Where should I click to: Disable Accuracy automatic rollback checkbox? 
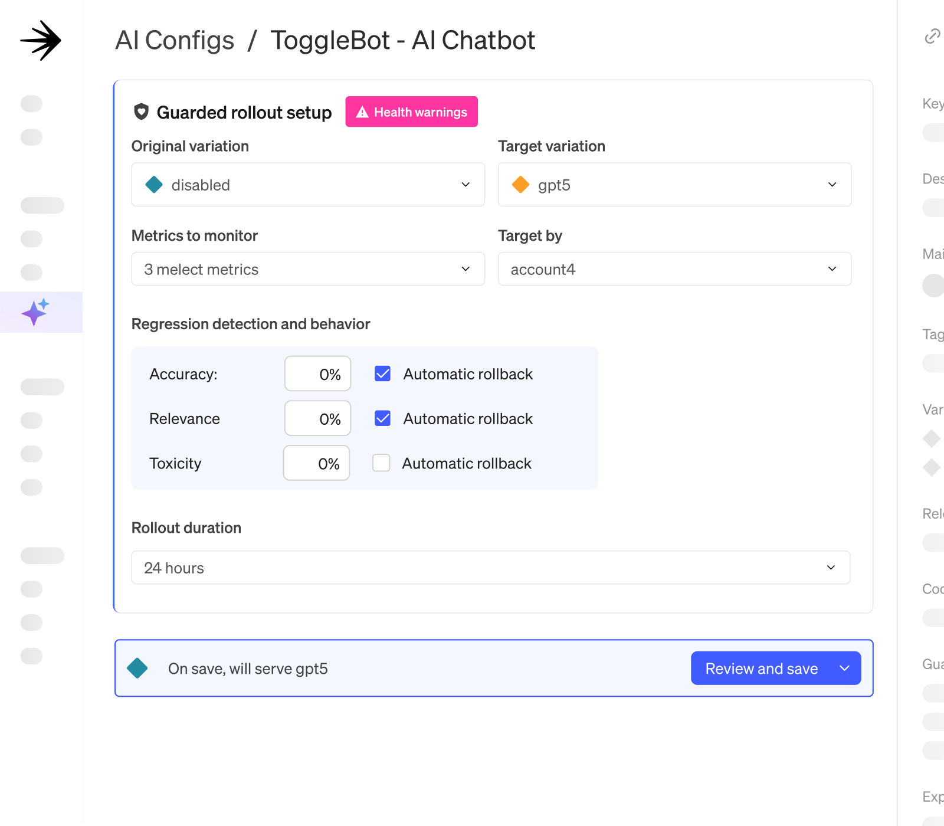pos(382,373)
